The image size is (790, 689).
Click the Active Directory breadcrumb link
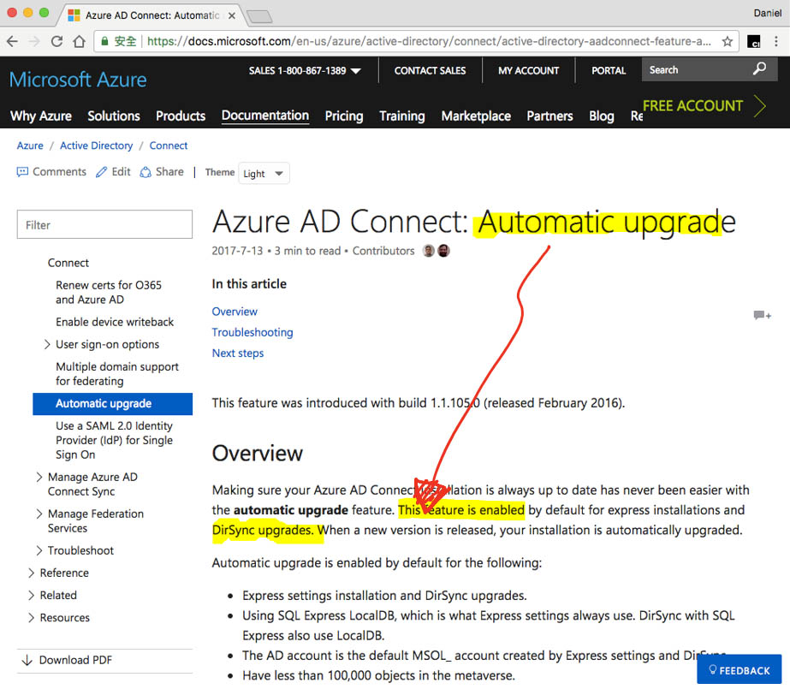pos(96,146)
